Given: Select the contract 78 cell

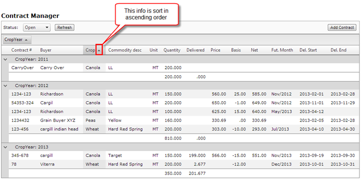Looking at the screenshot, I should click(13, 164).
